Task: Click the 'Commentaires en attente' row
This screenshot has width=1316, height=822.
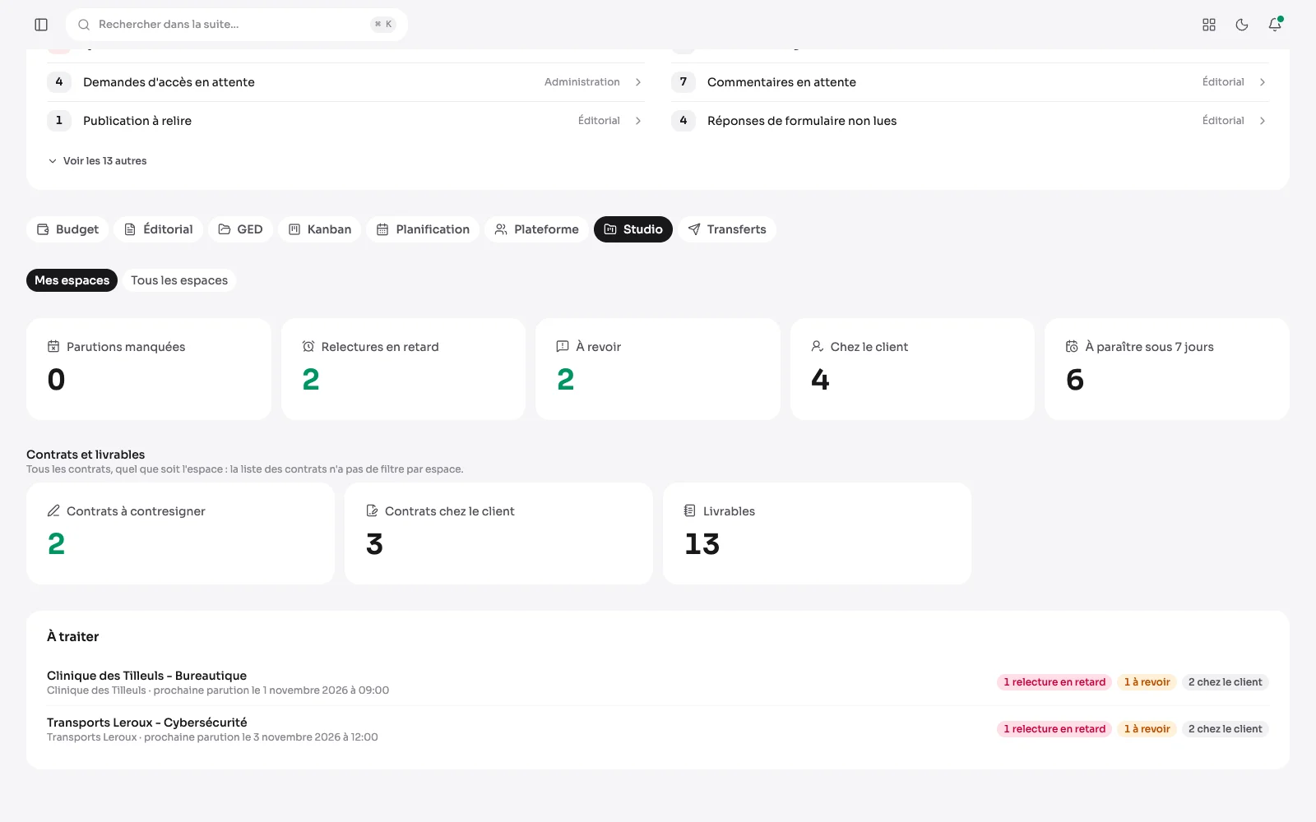Action: pos(970,82)
